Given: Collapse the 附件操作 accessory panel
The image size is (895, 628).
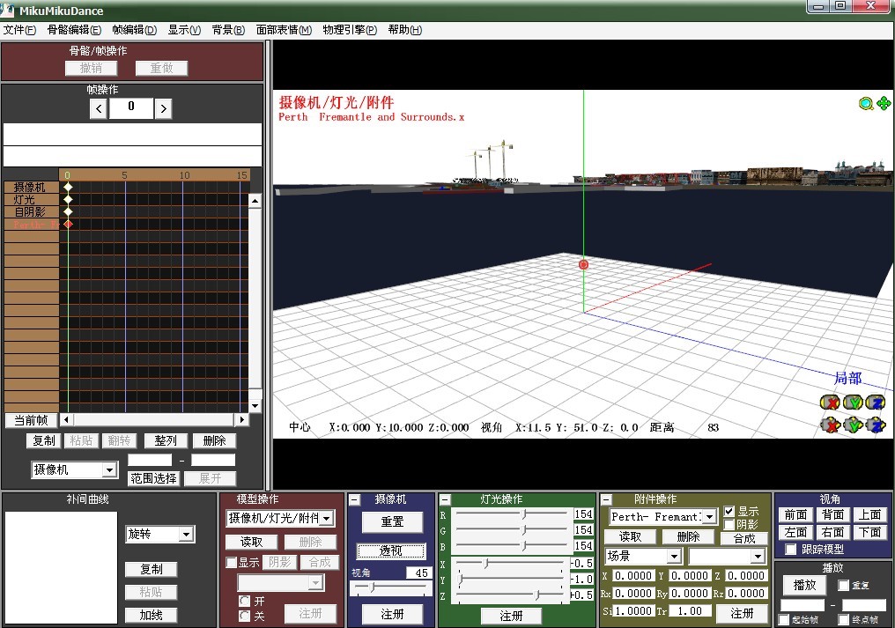Looking at the screenshot, I should click(607, 500).
